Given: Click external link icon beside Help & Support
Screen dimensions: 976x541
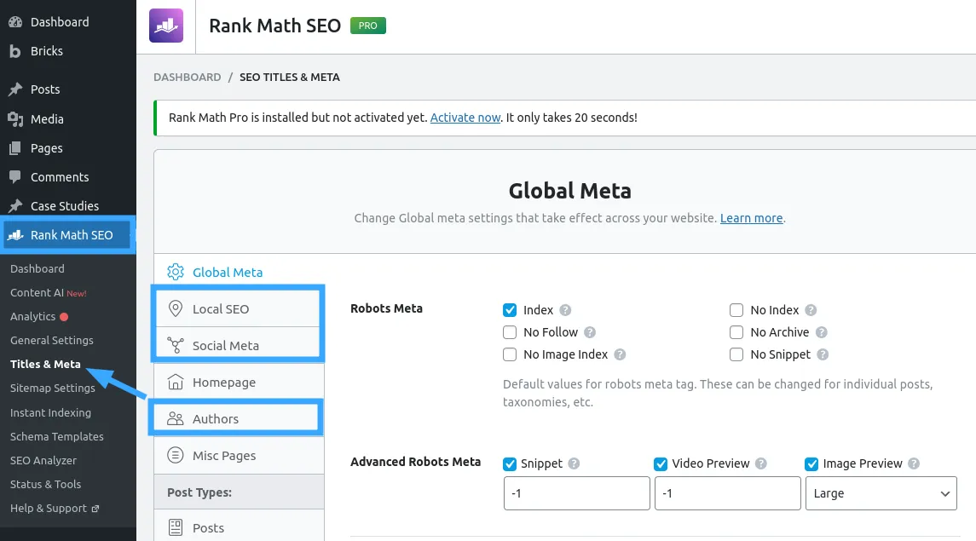Looking at the screenshot, I should pyautogui.click(x=95, y=509).
